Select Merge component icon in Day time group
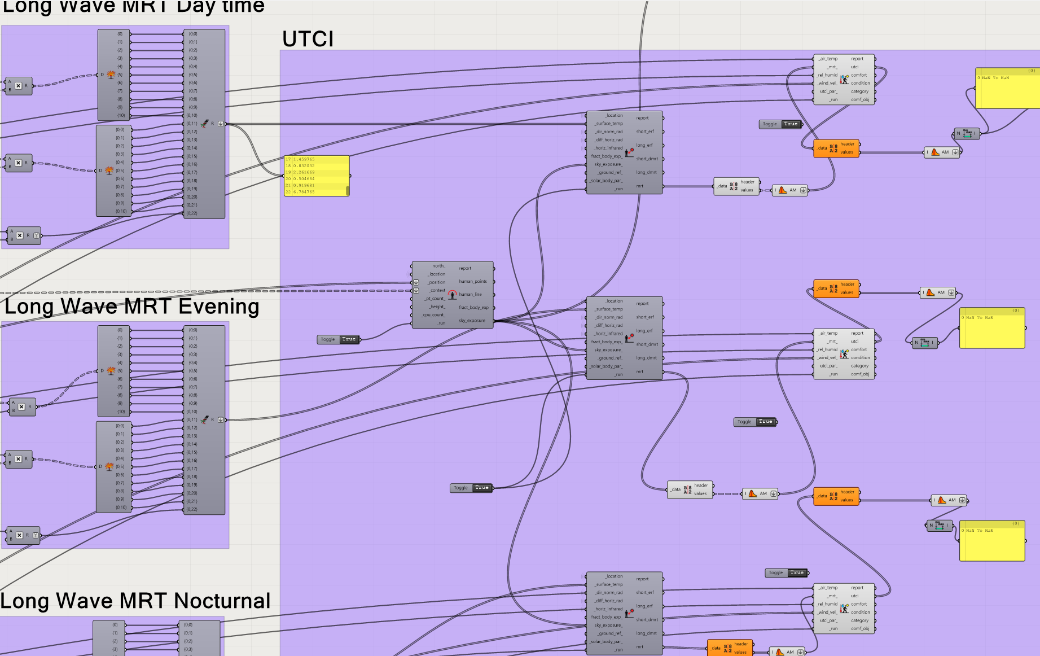Viewport: 1040px width, 656px height. point(205,124)
